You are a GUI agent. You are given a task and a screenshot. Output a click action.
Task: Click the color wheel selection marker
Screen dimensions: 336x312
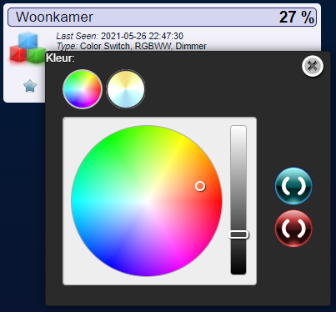point(200,186)
